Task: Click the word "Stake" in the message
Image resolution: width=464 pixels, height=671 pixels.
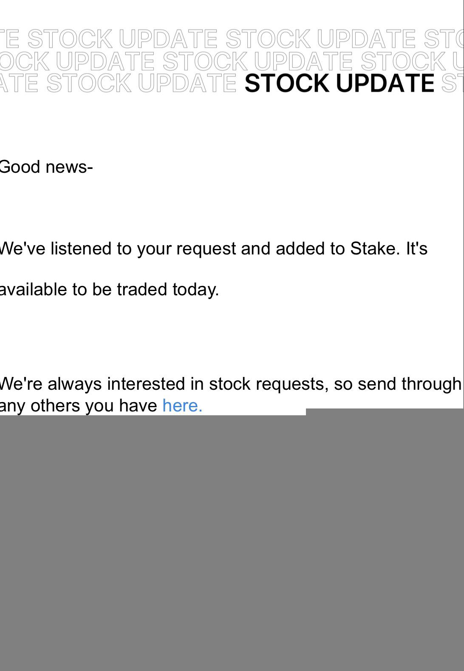Action: pyautogui.click(x=374, y=248)
